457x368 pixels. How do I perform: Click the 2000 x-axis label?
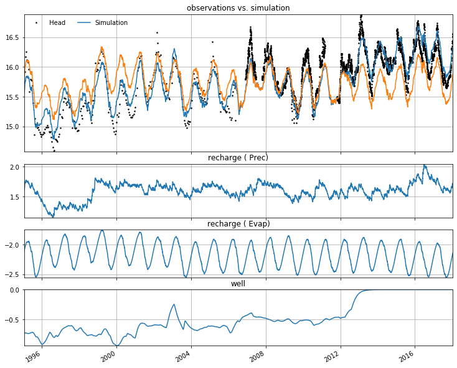(x=107, y=356)
